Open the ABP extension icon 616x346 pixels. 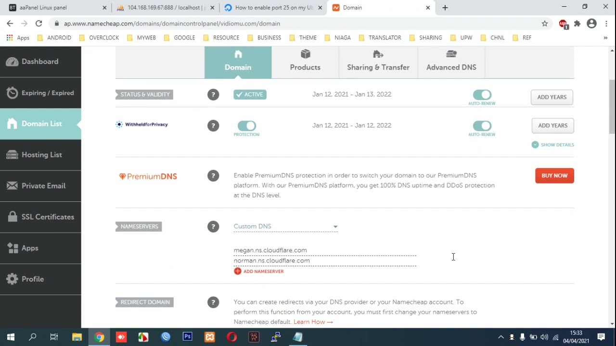563,24
